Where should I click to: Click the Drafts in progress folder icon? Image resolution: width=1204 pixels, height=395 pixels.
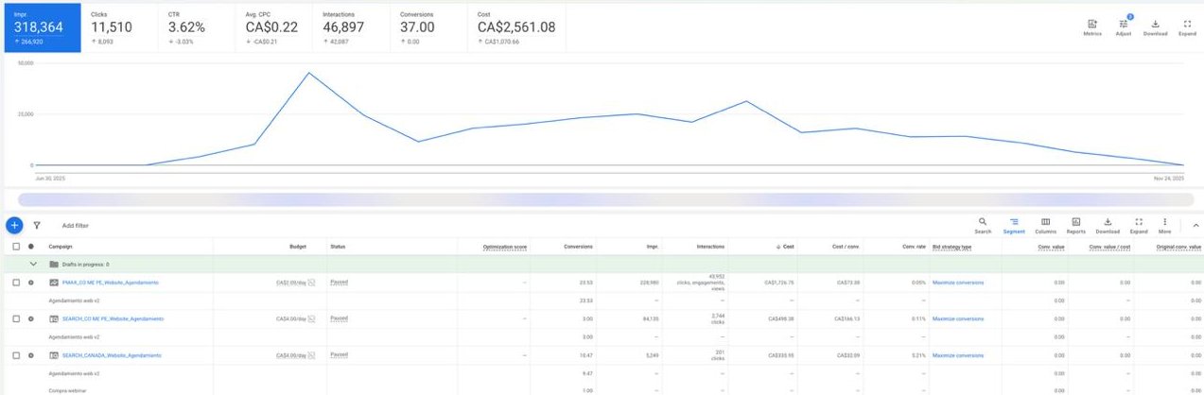tap(54, 265)
